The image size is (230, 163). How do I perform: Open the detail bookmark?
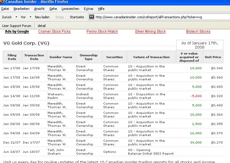[x=42, y=26]
